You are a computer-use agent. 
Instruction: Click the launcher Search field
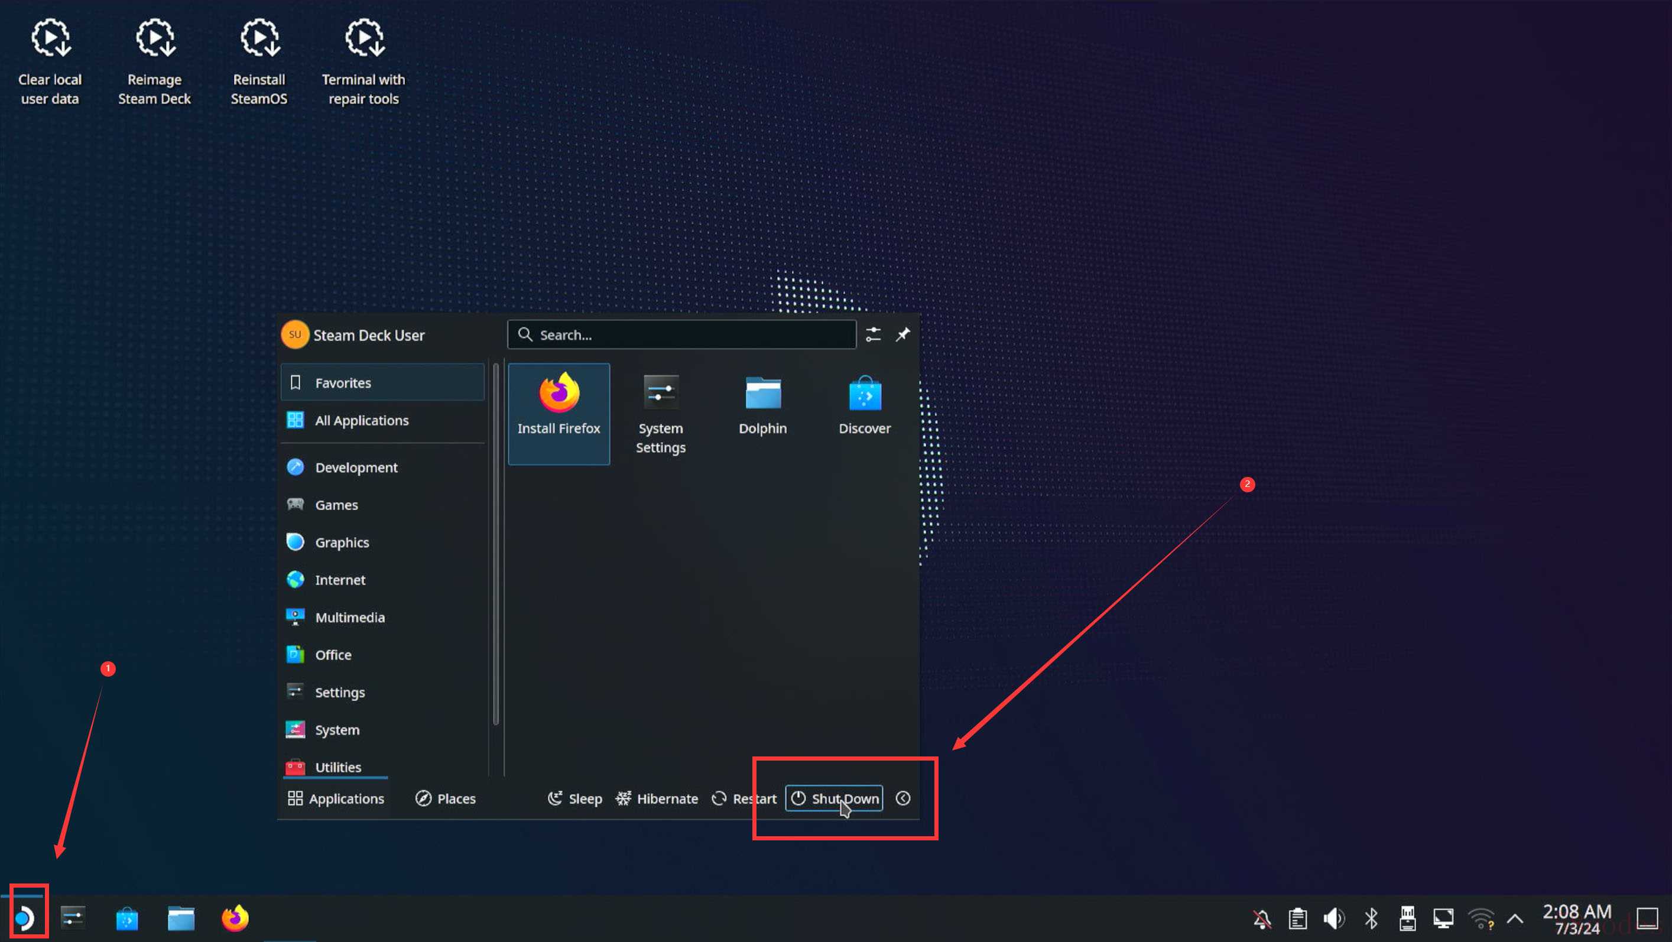click(x=681, y=334)
